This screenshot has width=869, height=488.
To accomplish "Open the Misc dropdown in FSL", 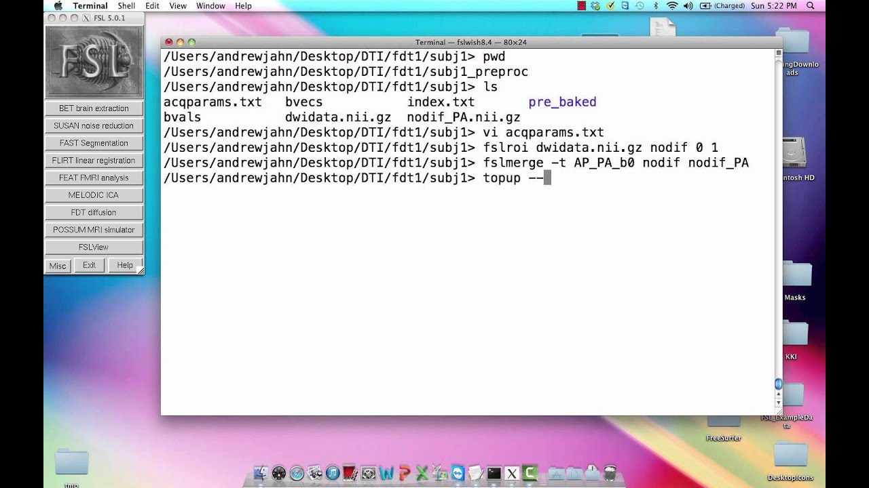I will pyautogui.click(x=58, y=266).
